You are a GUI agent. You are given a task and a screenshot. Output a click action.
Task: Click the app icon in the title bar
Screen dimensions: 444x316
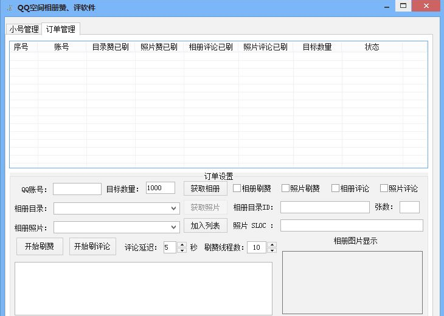[x=9, y=8]
